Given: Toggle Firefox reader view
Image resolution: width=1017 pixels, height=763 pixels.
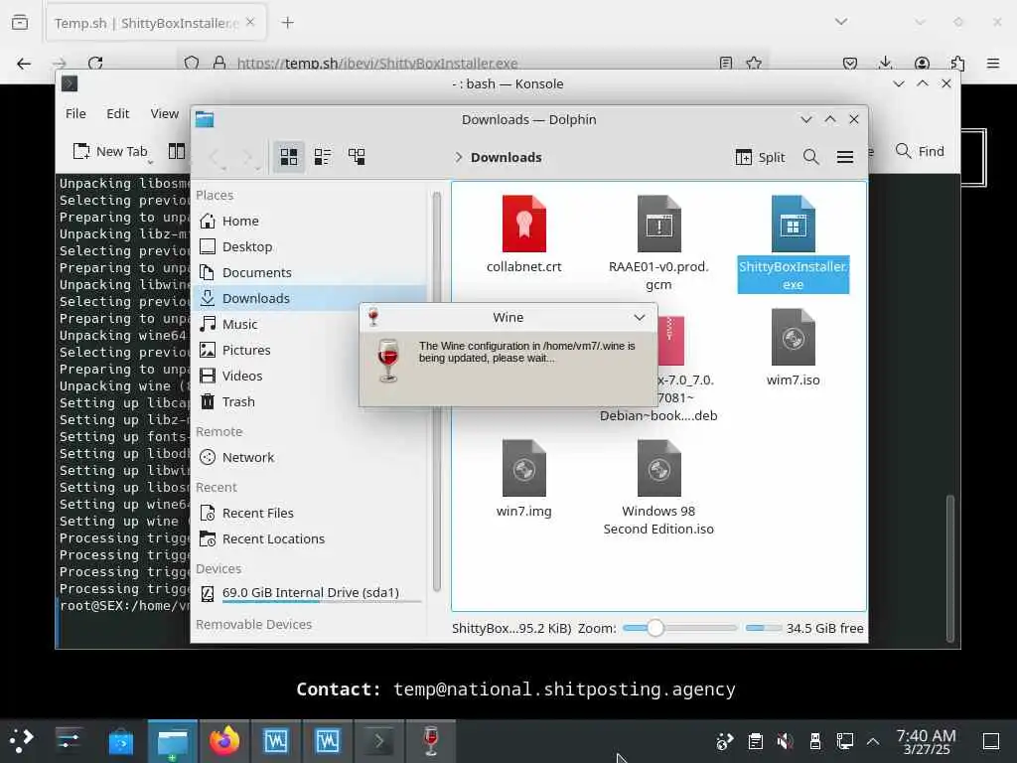Looking at the screenshot, I should [726, 64].
